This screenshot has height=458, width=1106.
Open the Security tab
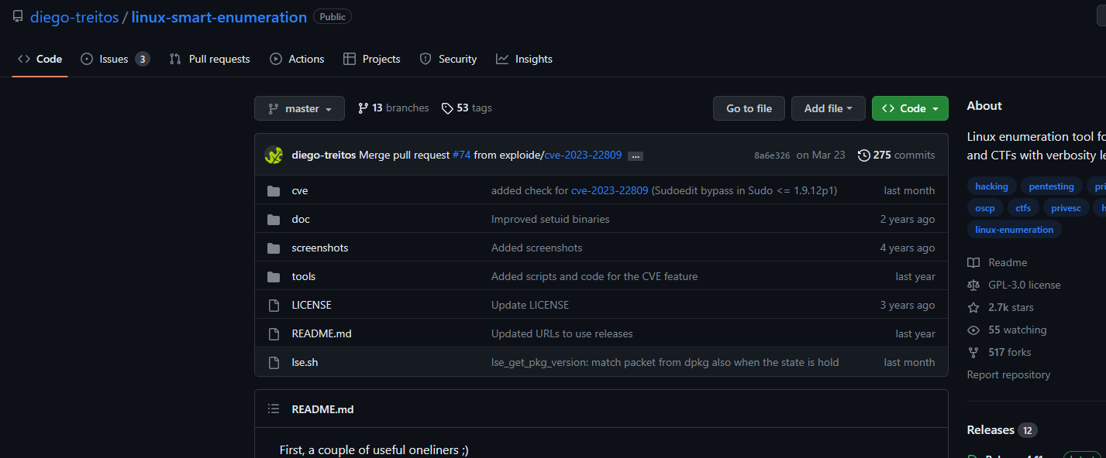(448, 59)
